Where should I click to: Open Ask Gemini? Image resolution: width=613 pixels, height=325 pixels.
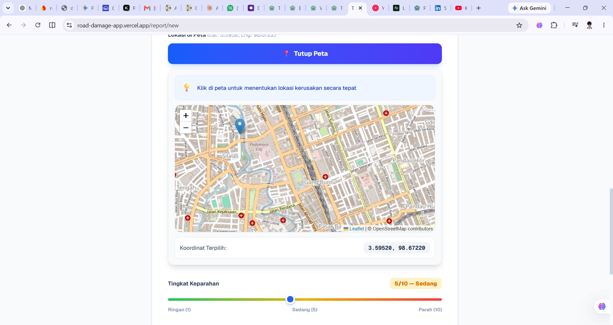(529, 8)
